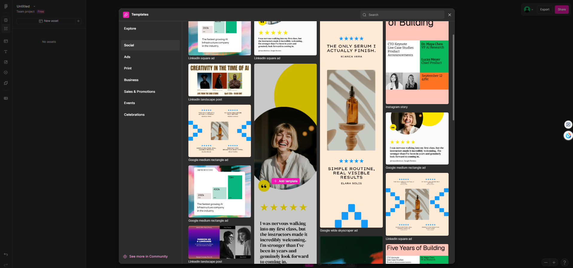
Task: Select the Social category
Action: pyautogui.click(x=150, y=45)
